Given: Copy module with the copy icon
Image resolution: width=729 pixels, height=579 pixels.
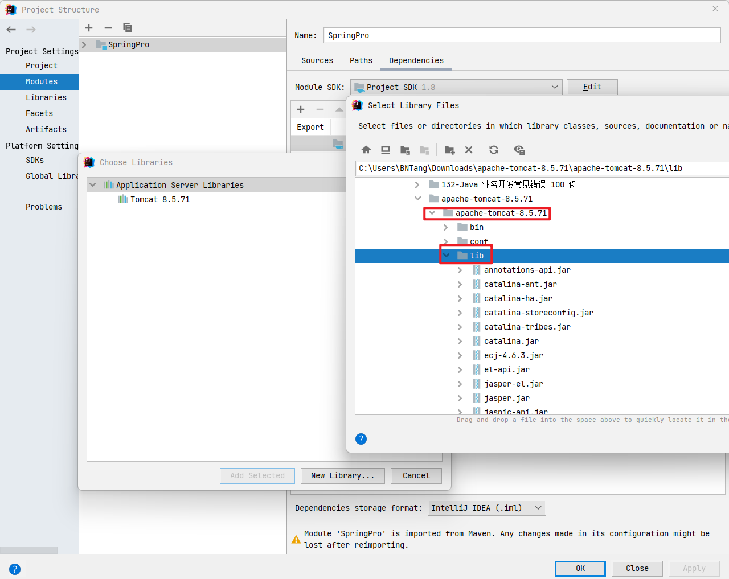Looking at the screenshot, I should 128,28.
